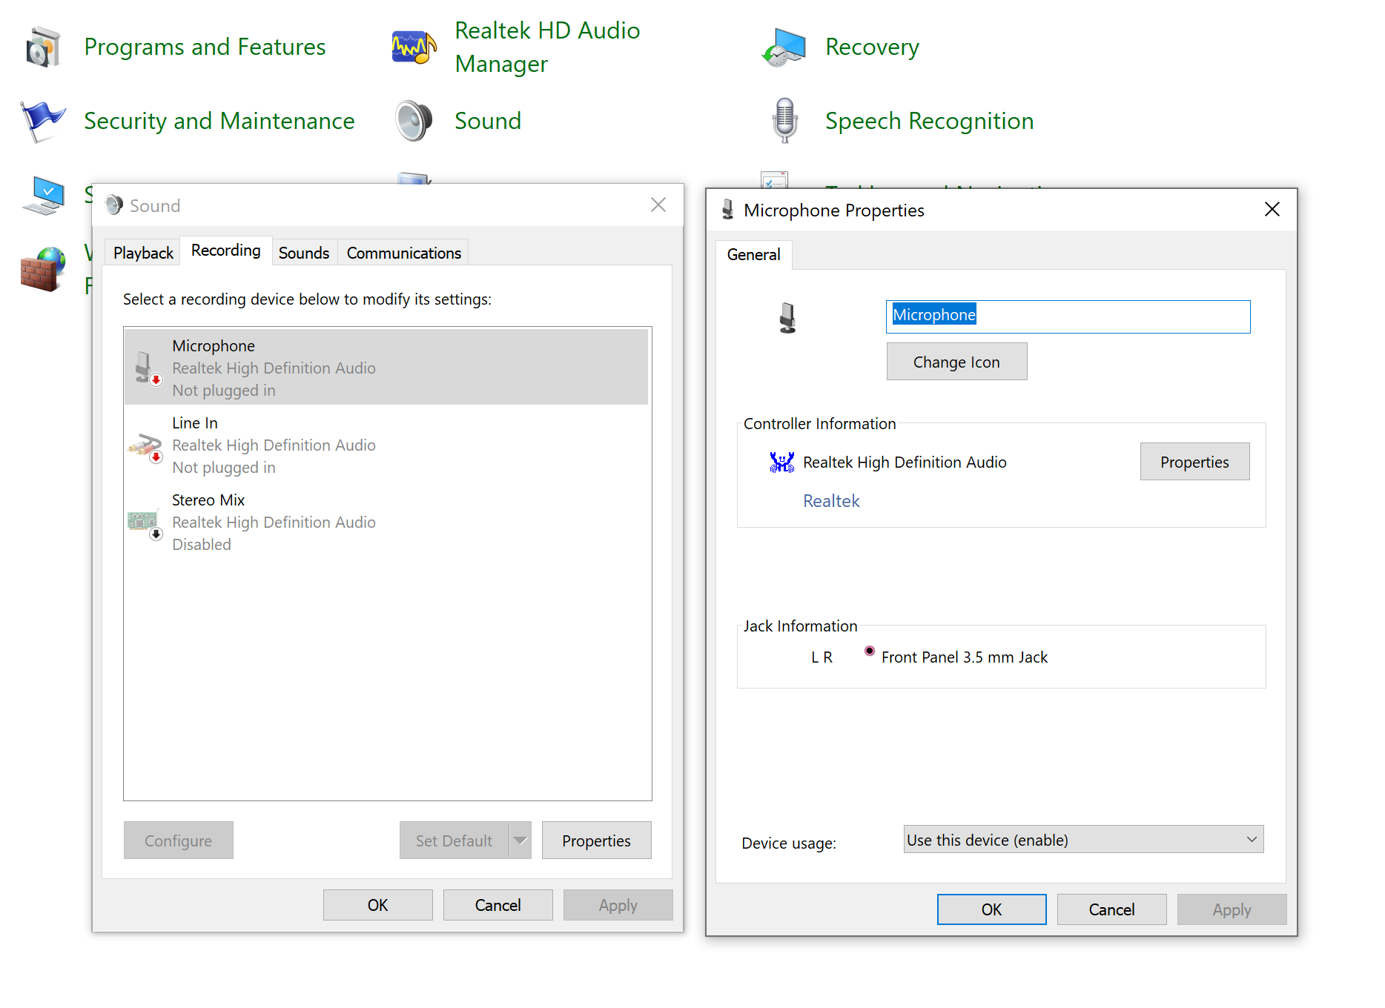Click Cancel in the Sound dialog

(x=498, y=905)
